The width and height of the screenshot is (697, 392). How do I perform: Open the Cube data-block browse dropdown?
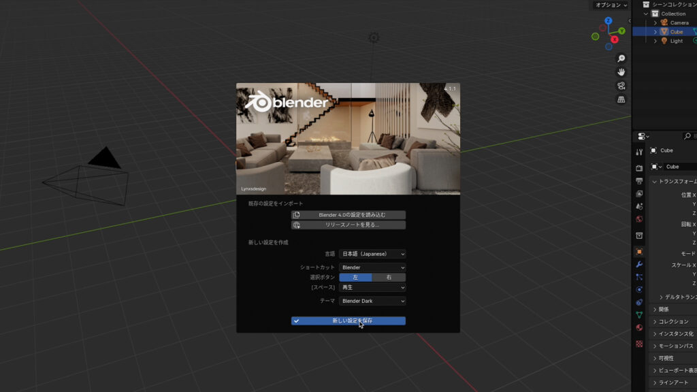click(x=656, y=167)
